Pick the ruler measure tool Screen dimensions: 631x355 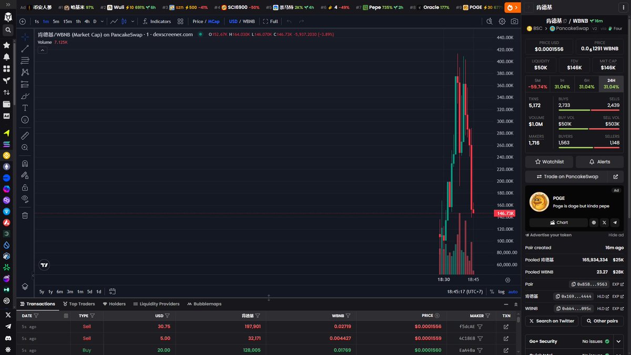point(25,136)
